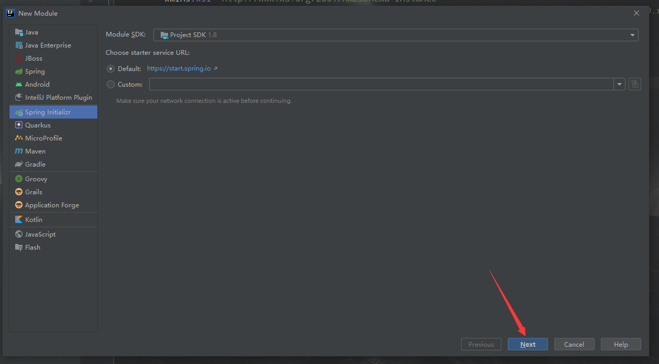Click the Java module type icon
Screen dimensions: 659x364
(x=19, y=32)
